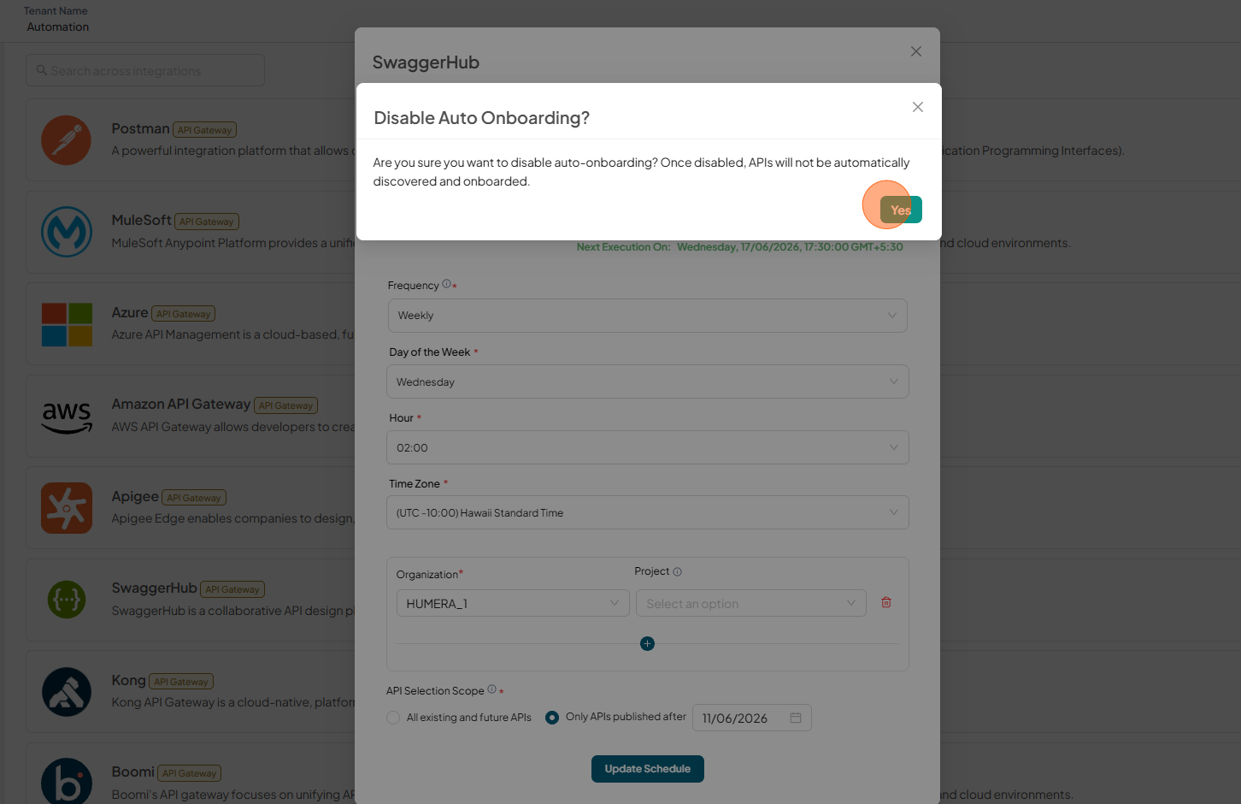Click the Apigee logo icon

click(67, 508)
